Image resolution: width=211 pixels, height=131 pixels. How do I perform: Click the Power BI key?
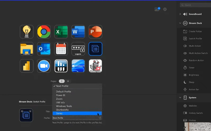coord(27,66)
